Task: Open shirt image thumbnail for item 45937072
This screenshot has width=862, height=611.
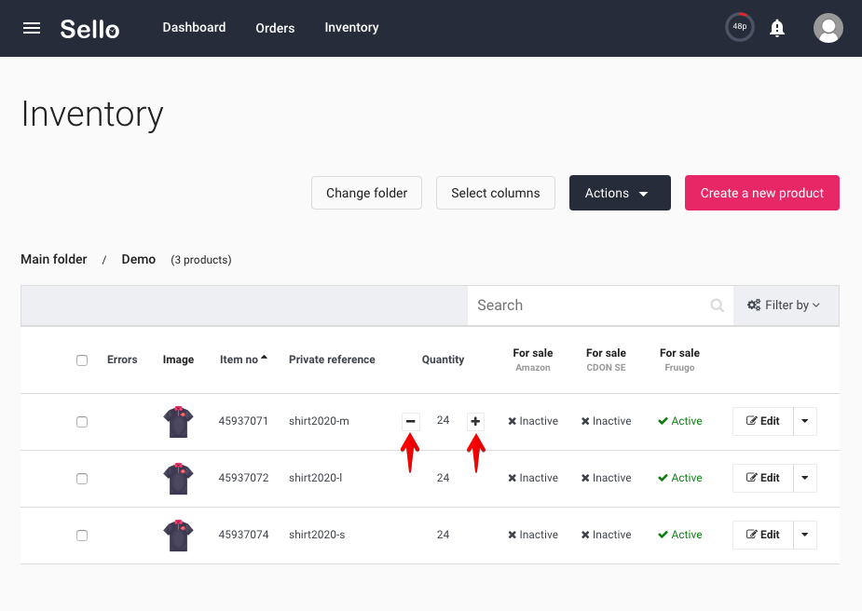Action: click(178, 478)
